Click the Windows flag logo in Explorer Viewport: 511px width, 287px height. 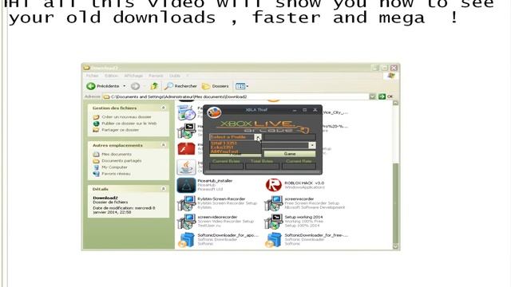pyautogui.click(x=391, y=76)
